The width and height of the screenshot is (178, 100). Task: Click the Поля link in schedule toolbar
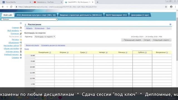[x=48, y=28]
